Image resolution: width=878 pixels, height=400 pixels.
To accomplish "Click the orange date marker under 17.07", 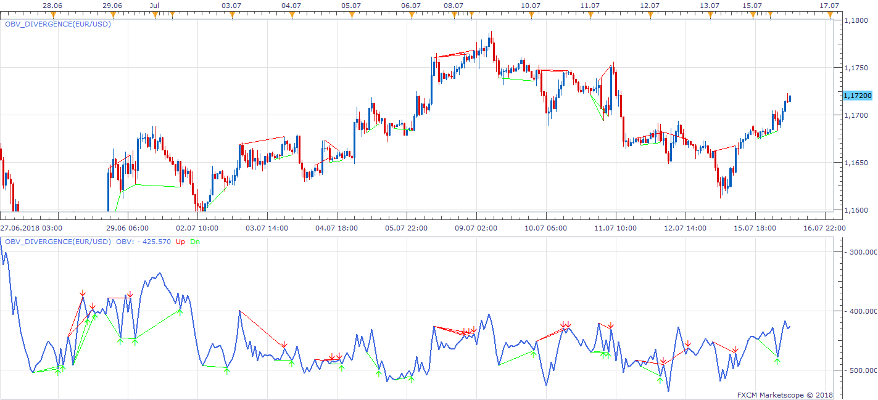I will click(829, 14).
